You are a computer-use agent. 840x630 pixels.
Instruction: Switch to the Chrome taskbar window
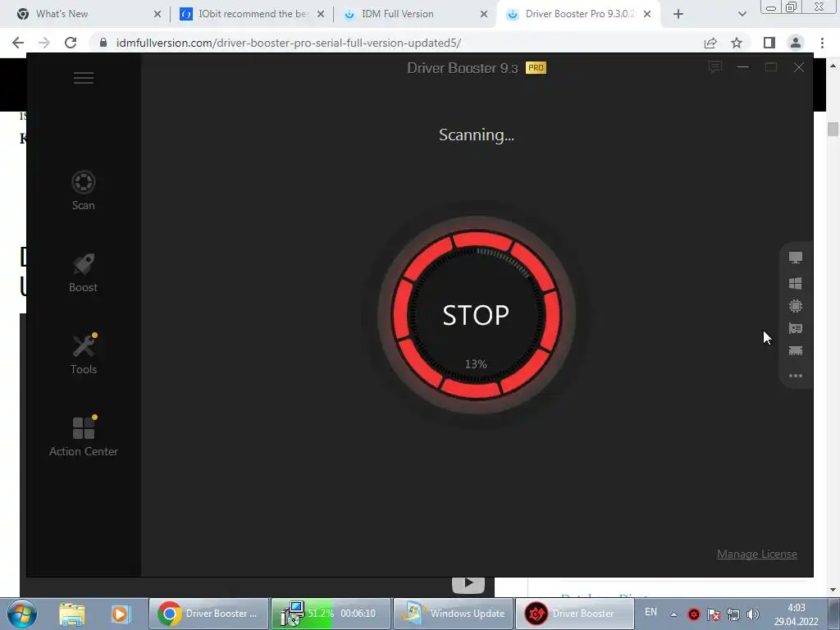[x=208, y=614]
